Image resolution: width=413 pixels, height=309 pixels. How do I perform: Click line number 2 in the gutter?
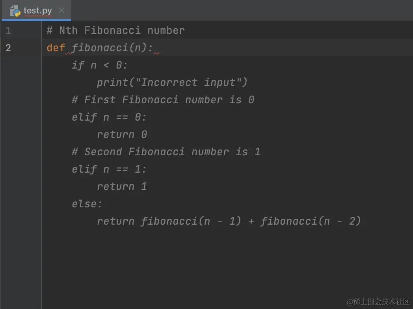click(8, 48)
